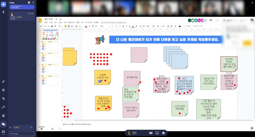255x137 pixels.
Task: Click the font size 14 field
Action: pos(116,26)
